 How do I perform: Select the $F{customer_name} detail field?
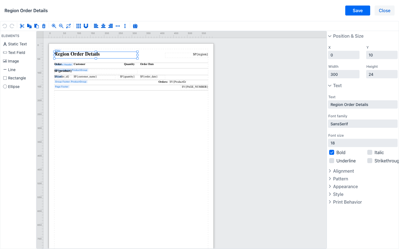coord(94,77)
